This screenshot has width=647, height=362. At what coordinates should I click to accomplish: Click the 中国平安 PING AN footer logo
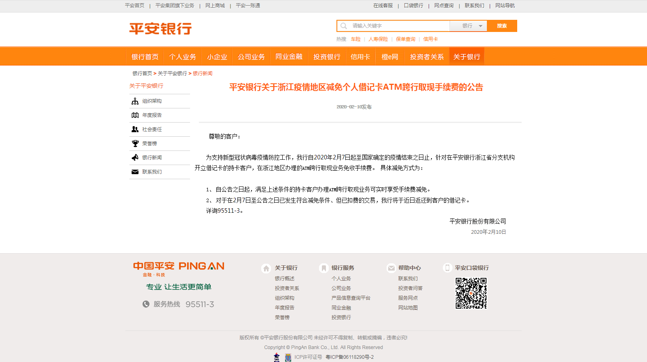tap(179, 269)
